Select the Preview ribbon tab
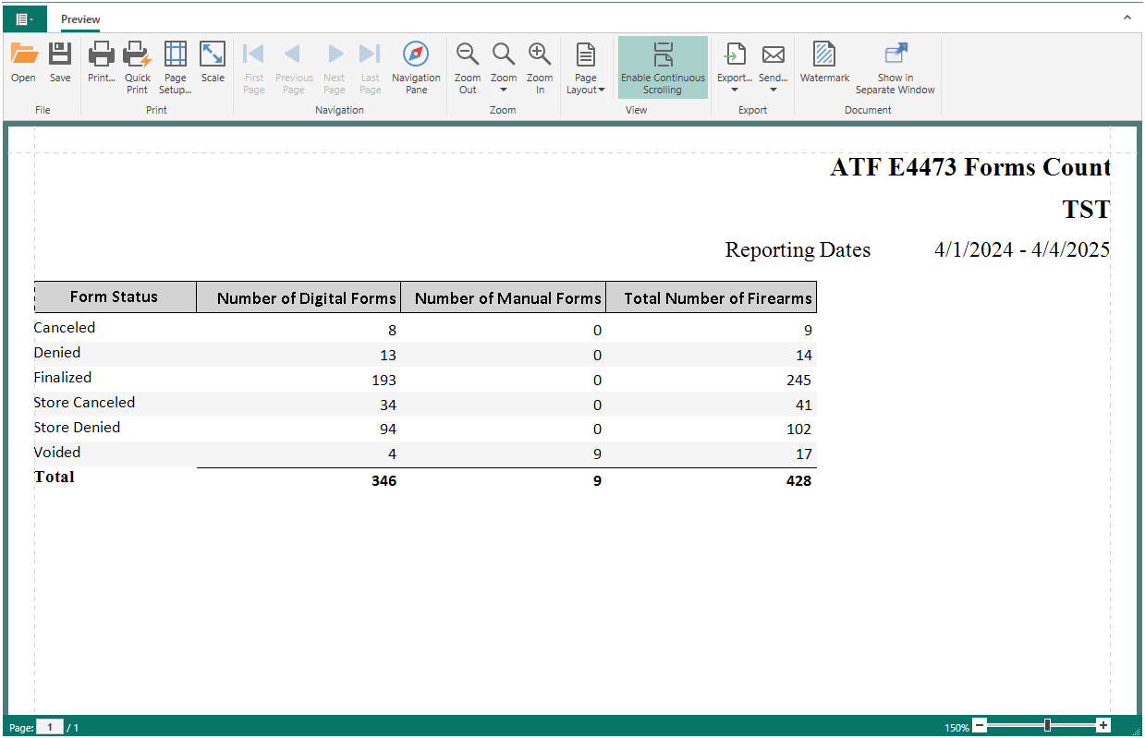 coord(80,19)
